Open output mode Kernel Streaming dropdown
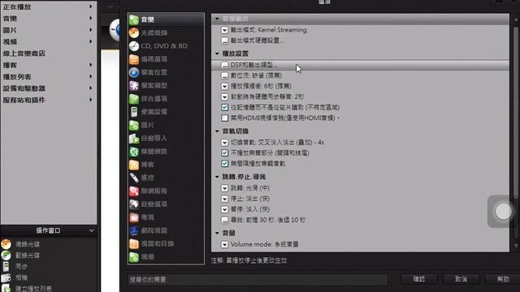 point(224,30)
